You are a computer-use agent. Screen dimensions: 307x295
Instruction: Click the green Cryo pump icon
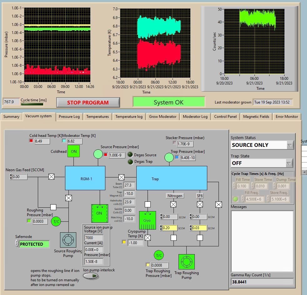[147, 220]
